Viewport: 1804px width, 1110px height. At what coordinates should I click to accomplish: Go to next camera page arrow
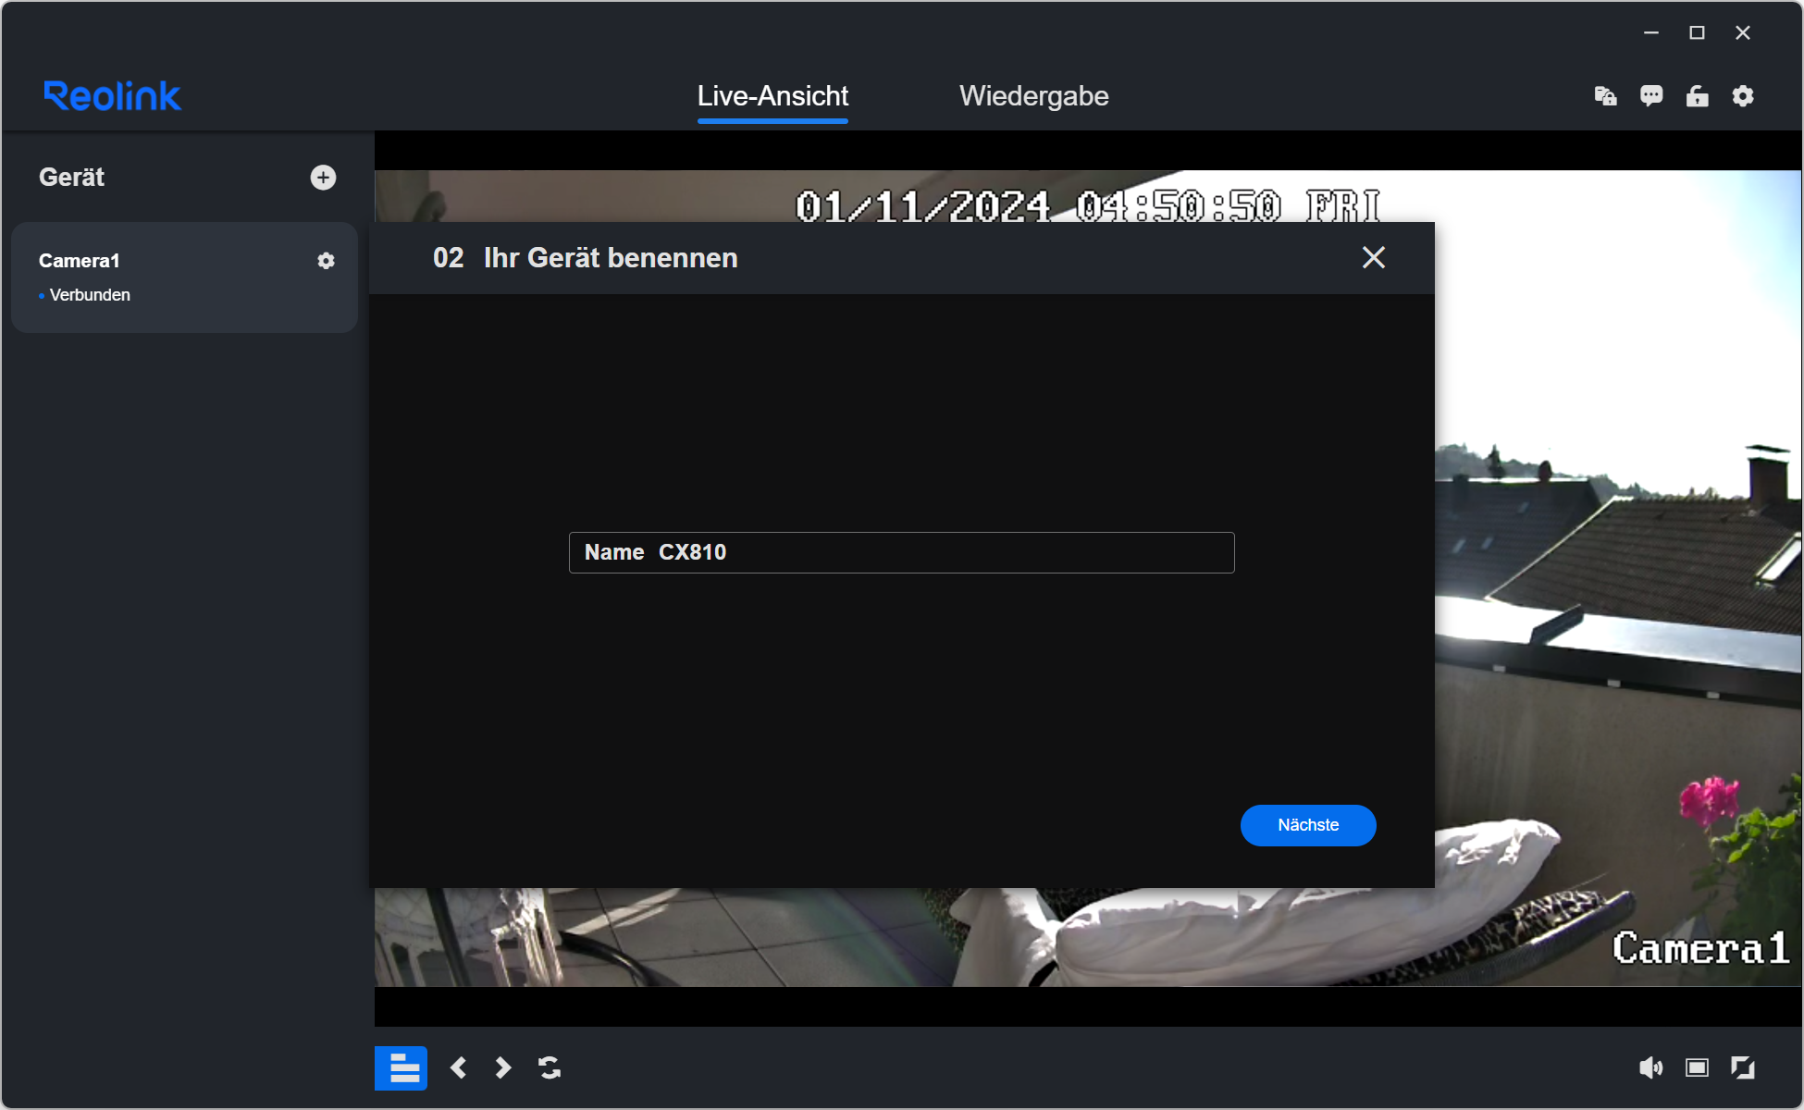[502, 1068]
